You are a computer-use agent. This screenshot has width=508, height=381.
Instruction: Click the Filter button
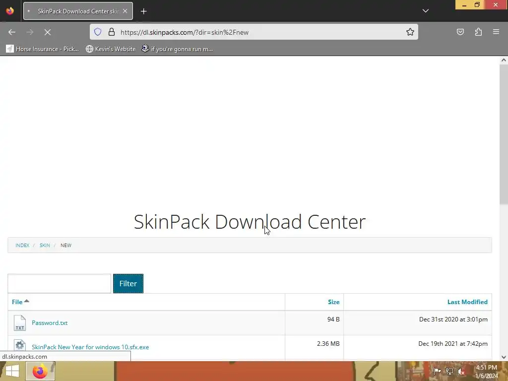[128, 283]
